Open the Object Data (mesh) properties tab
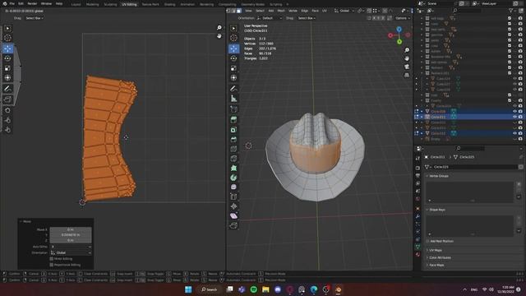 [x=418, y=247]
